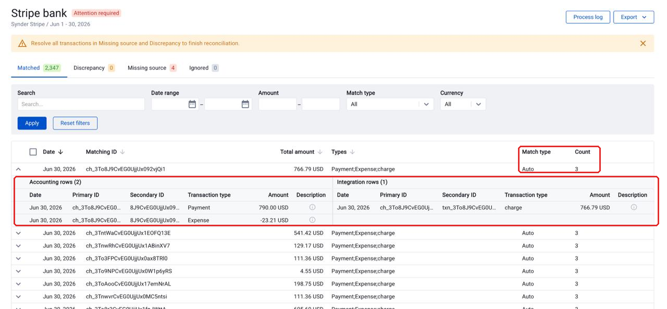667x309 pixels.
Task: Sort by Matching ID arrow
Action: click(122, 152)
